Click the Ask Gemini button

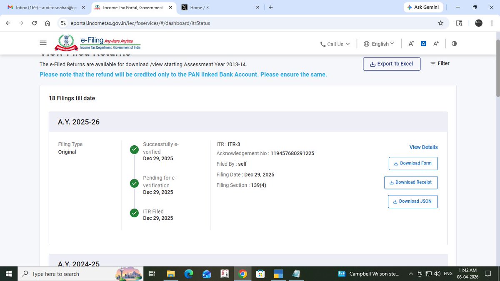coord(423,7)
